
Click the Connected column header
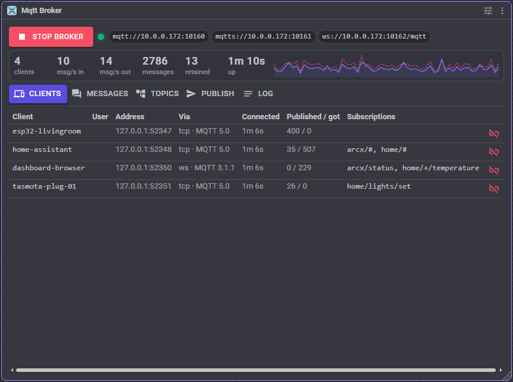tap(261, 117)
